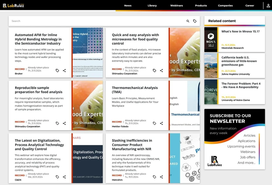272x185 pixels.
Task: Click Mettler-Toledo company name
Action: point(120,126)
